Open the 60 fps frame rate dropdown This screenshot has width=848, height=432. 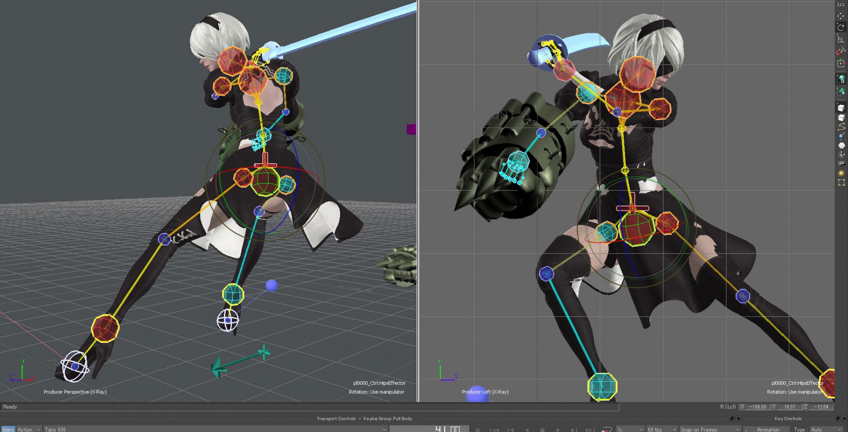(660, 429)
